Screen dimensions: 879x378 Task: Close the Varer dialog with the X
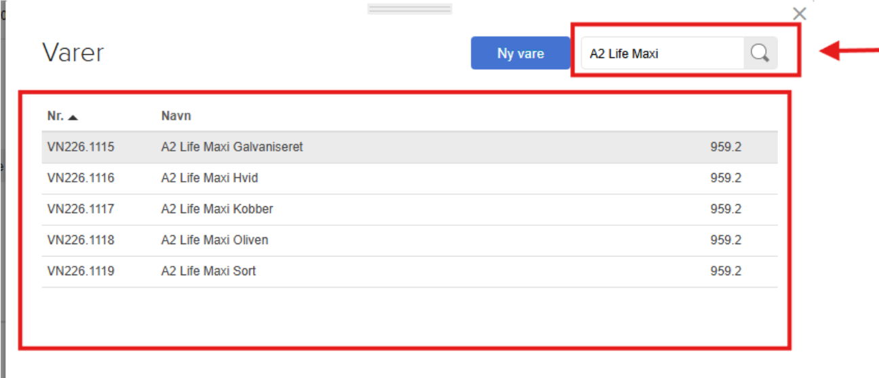pyautogui.click(x=800, y=14)
